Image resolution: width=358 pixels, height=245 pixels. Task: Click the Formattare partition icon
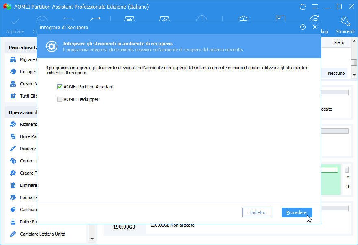(x=13, y=197)
